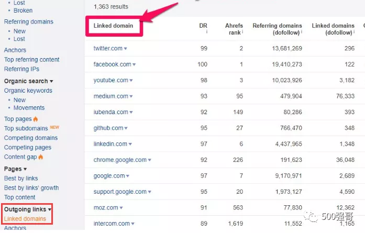Collapse the Organic search section
The height and width of the screenshot is (233, 365).
click(51, 82)
